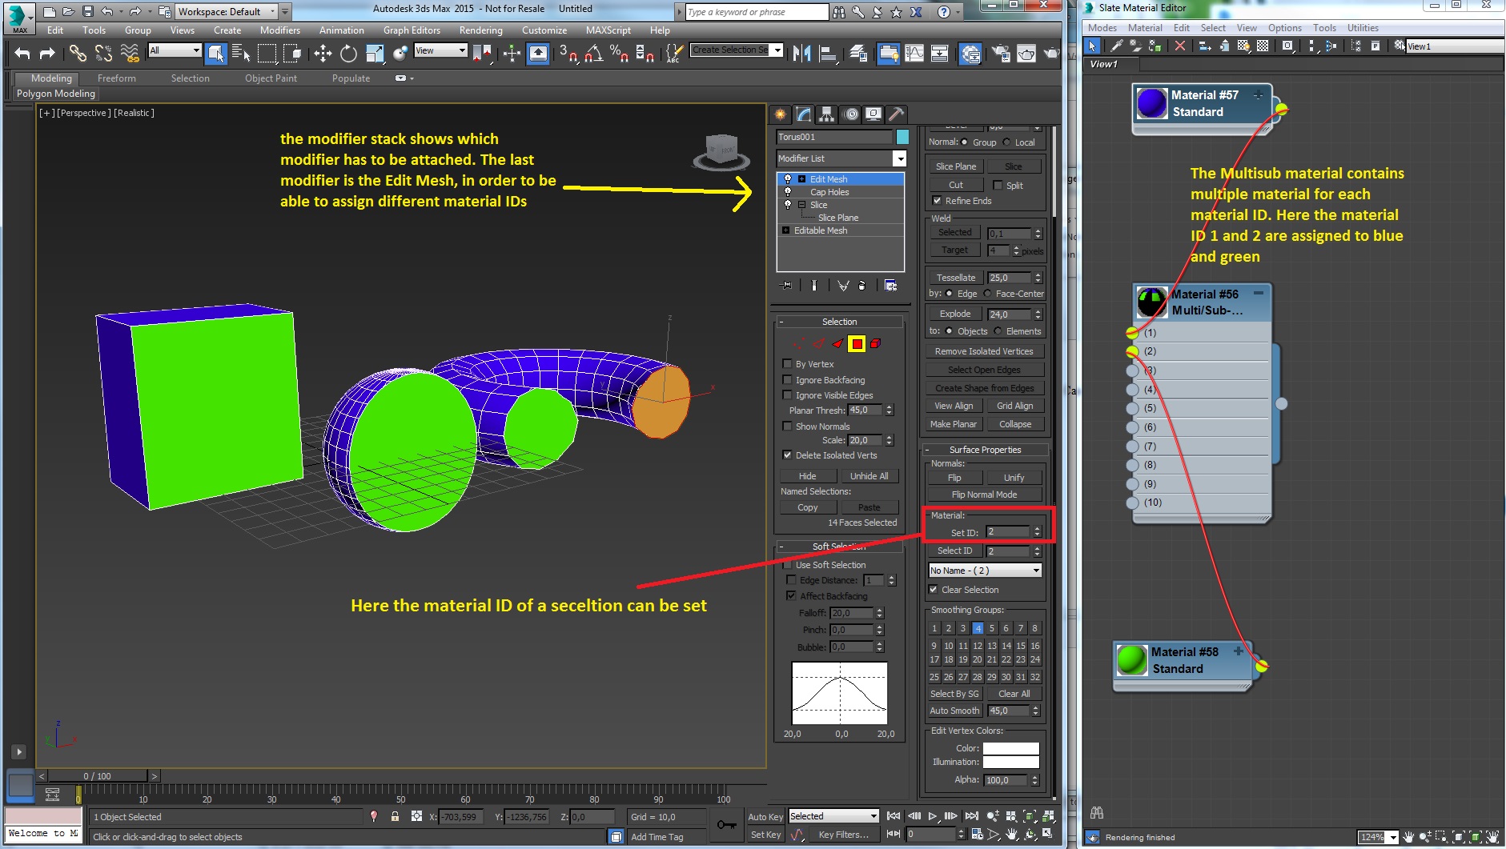The image size is (1506, 849).
Task: Enable Ignore Backfacing
Action: (x=787, y=380)
